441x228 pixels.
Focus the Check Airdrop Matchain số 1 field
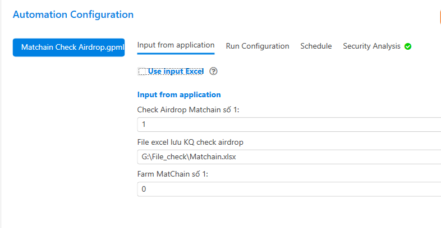click(289, 125)
